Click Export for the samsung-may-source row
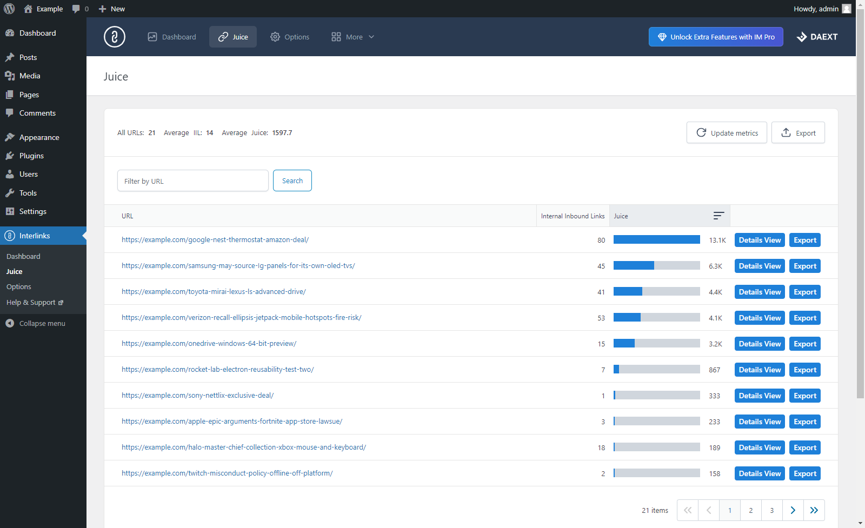Image resolution: width=865 pixels, height=528 pixels. pyautogui.click(x=805, y=266)
